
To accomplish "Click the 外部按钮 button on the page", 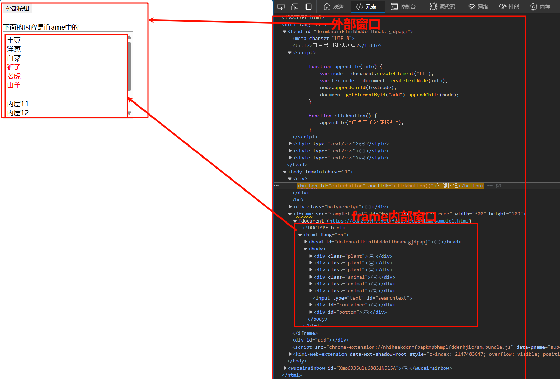I will pyautogui.click(x=18, y=8).
